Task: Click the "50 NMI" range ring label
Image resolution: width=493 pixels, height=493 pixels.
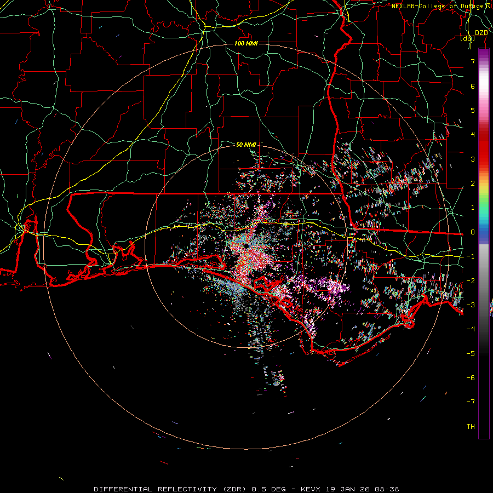Action: pos(246,145)
